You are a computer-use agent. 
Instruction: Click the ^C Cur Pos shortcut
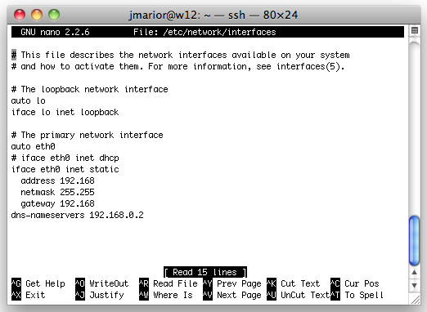(355, 283)
